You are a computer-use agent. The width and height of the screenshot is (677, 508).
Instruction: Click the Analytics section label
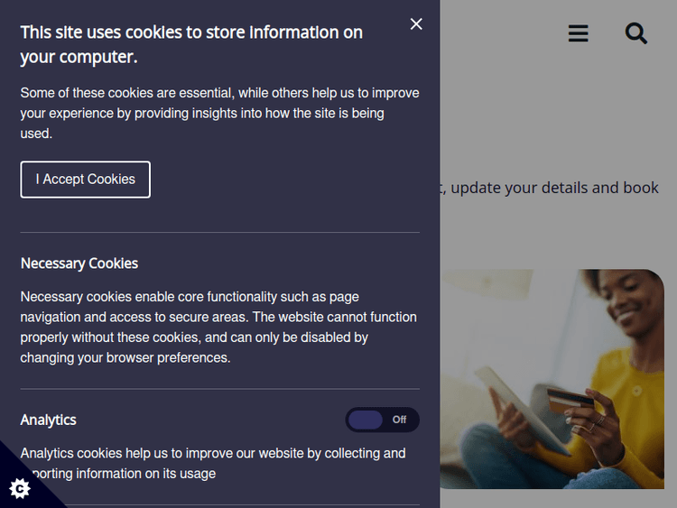tap(49, 420)
